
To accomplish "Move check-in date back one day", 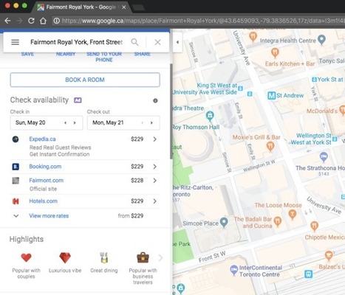I will (65, 122).
